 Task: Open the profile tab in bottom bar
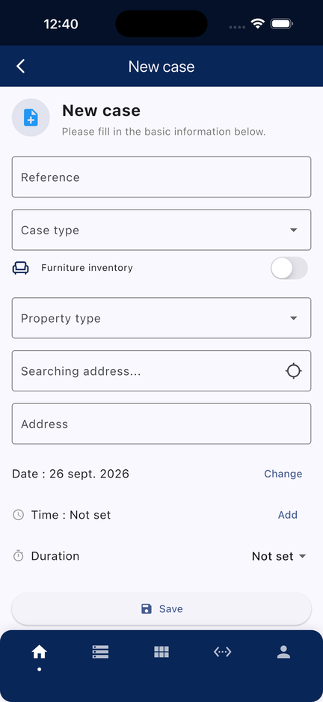283,652
